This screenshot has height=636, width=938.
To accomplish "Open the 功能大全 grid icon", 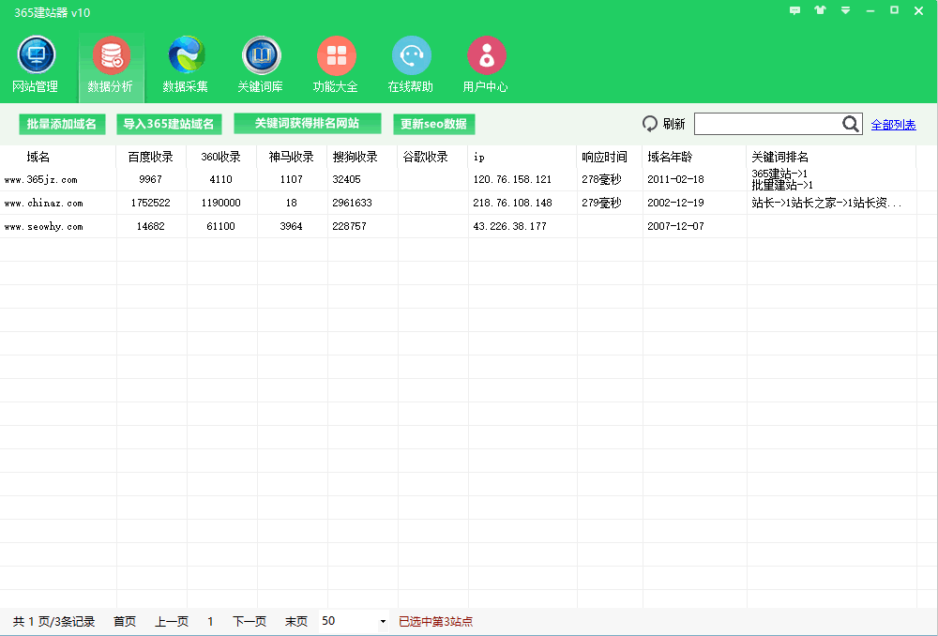I will pos(336,55).
